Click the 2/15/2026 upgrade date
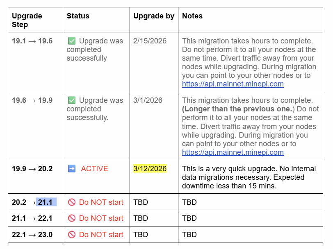The width and height of the screenshot is (333, 249). coord(150,41)
